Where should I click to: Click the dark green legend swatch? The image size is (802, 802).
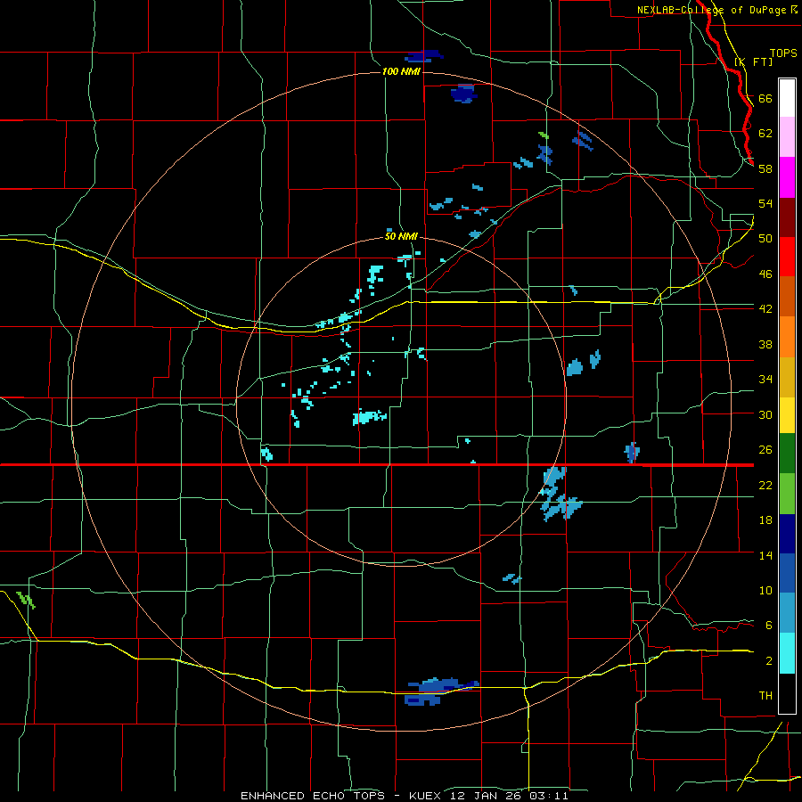787,454
